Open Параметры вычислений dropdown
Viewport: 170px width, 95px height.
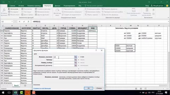click(x=147, y=12)
